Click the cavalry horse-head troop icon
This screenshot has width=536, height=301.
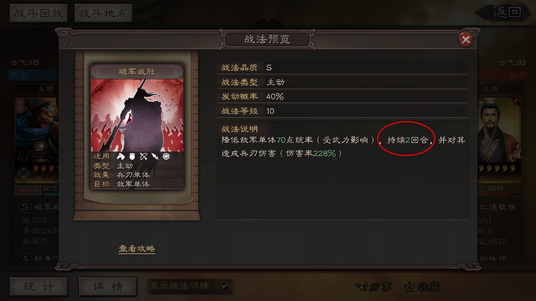tap(121, 156)
